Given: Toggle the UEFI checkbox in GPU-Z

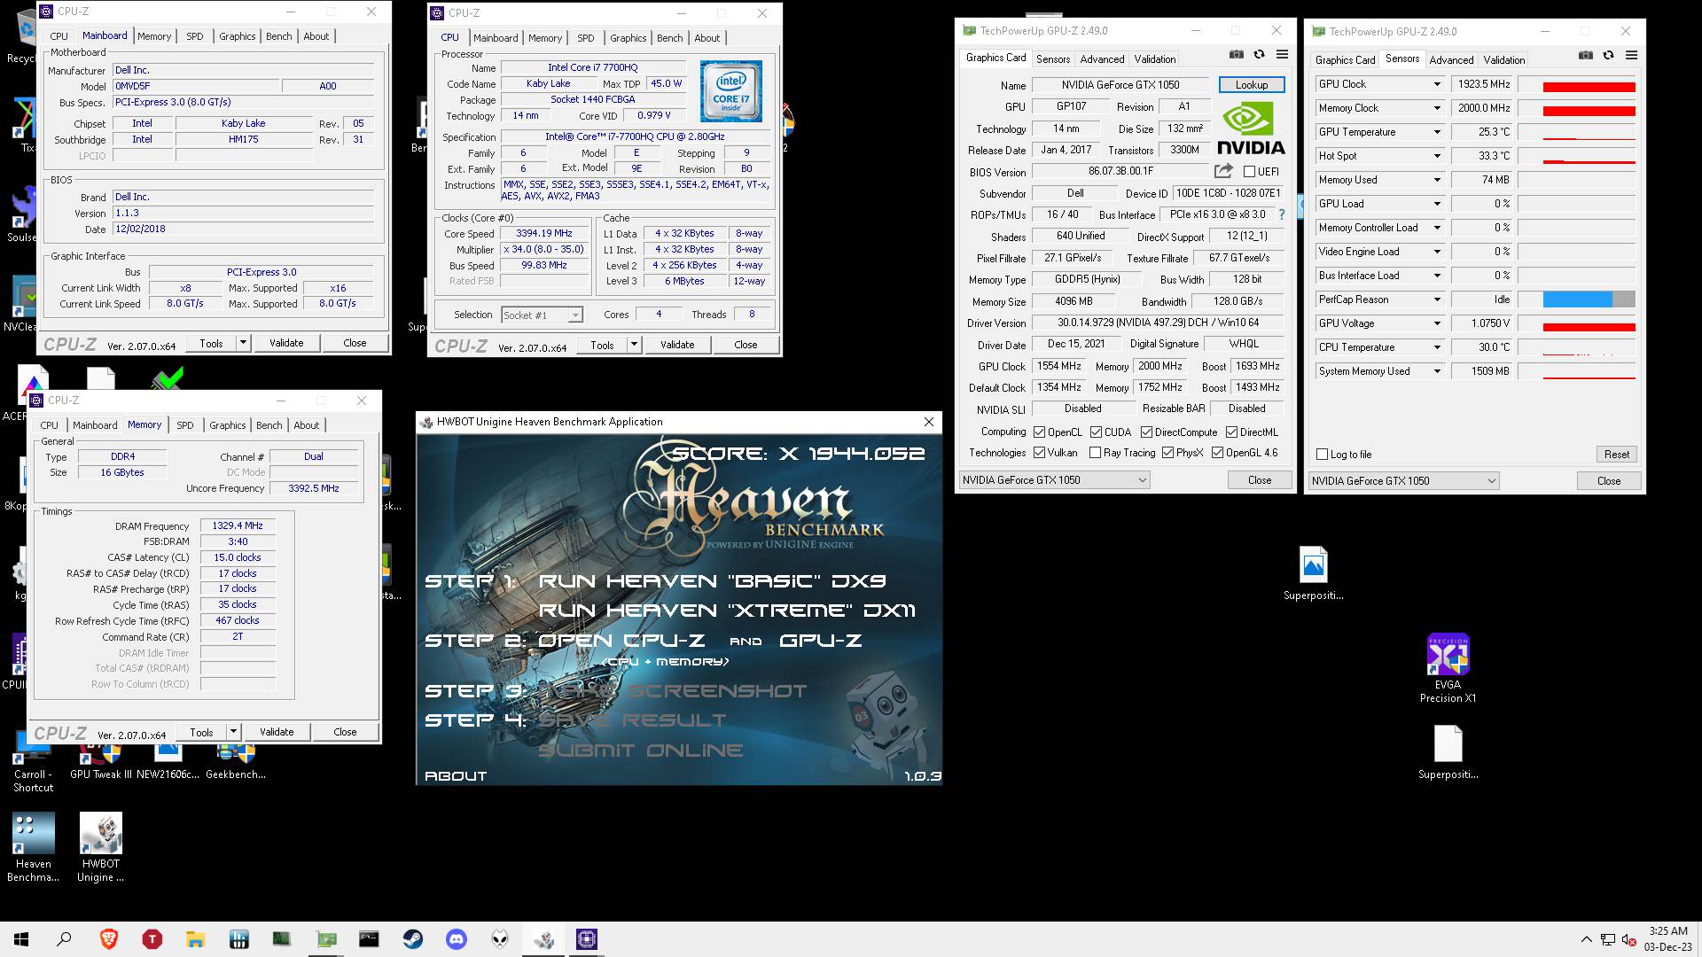Looking at the screenshot, I should tap(1249, 171).
